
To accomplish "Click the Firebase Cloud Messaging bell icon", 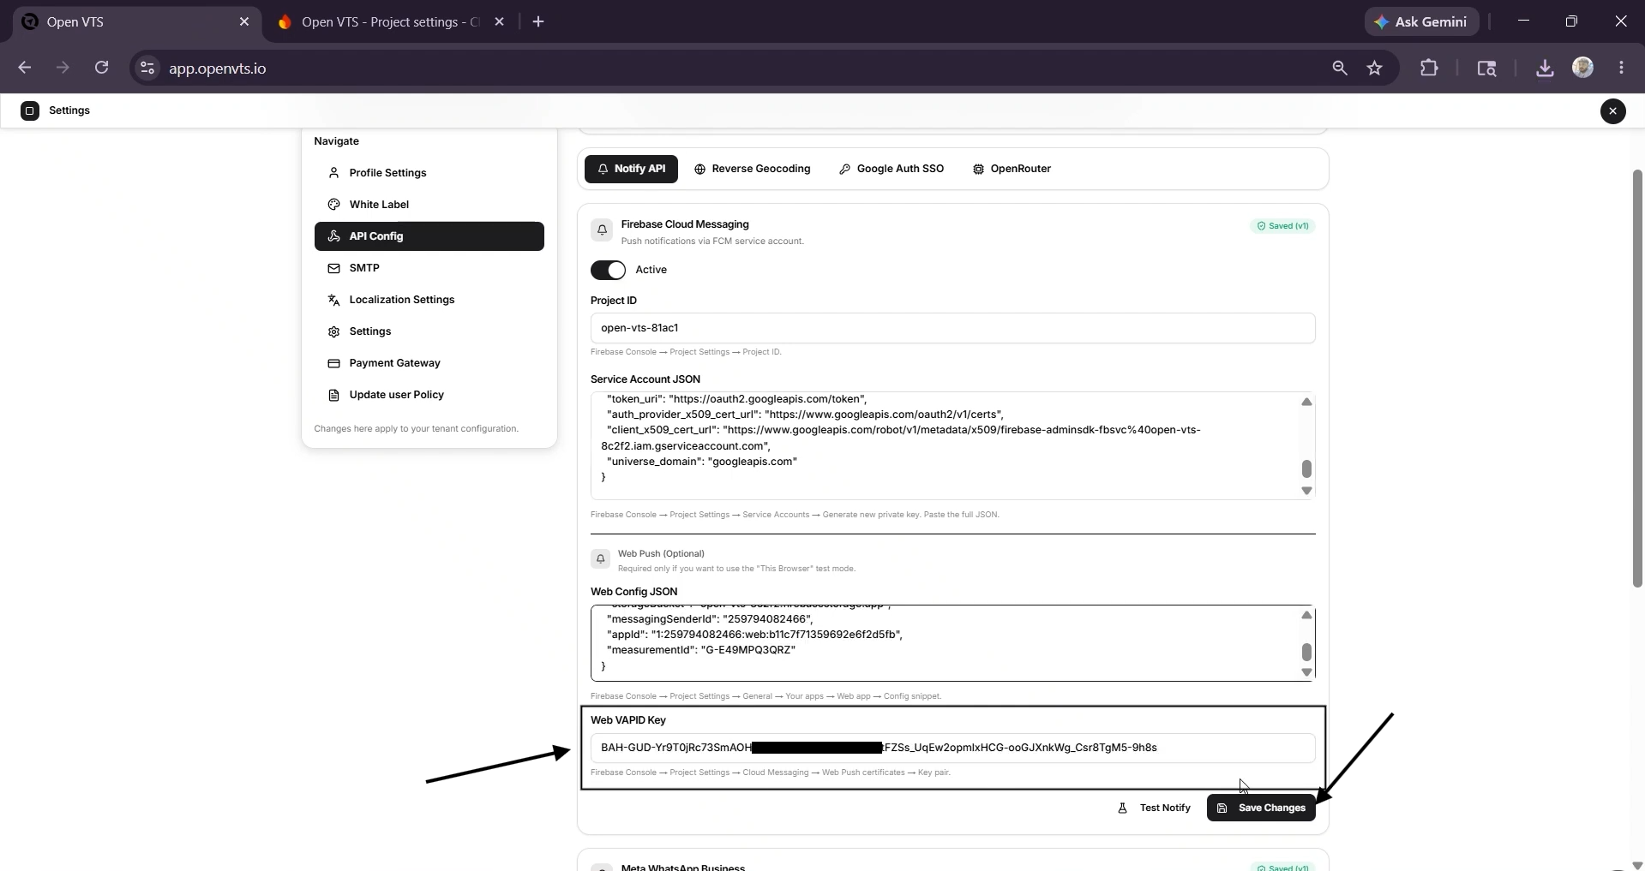I will coord(602,230).
